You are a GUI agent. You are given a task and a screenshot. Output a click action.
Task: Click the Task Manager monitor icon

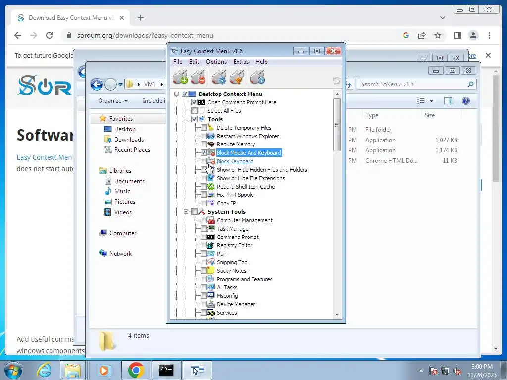211,229
